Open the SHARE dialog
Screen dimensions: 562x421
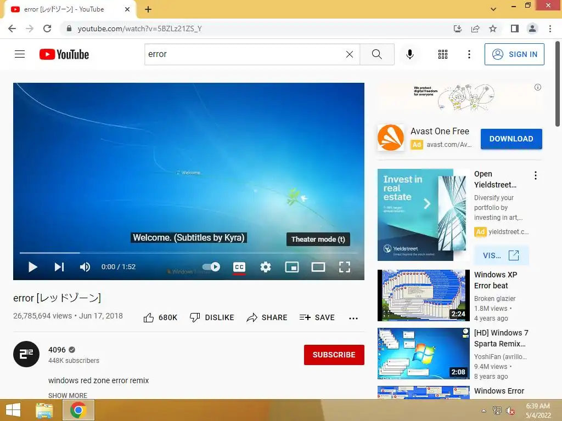(x=267, y=317)
